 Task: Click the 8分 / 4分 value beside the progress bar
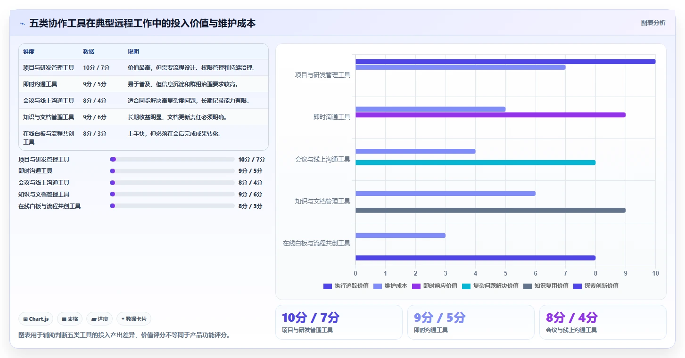pyautogui.click(x=250, y=183)
